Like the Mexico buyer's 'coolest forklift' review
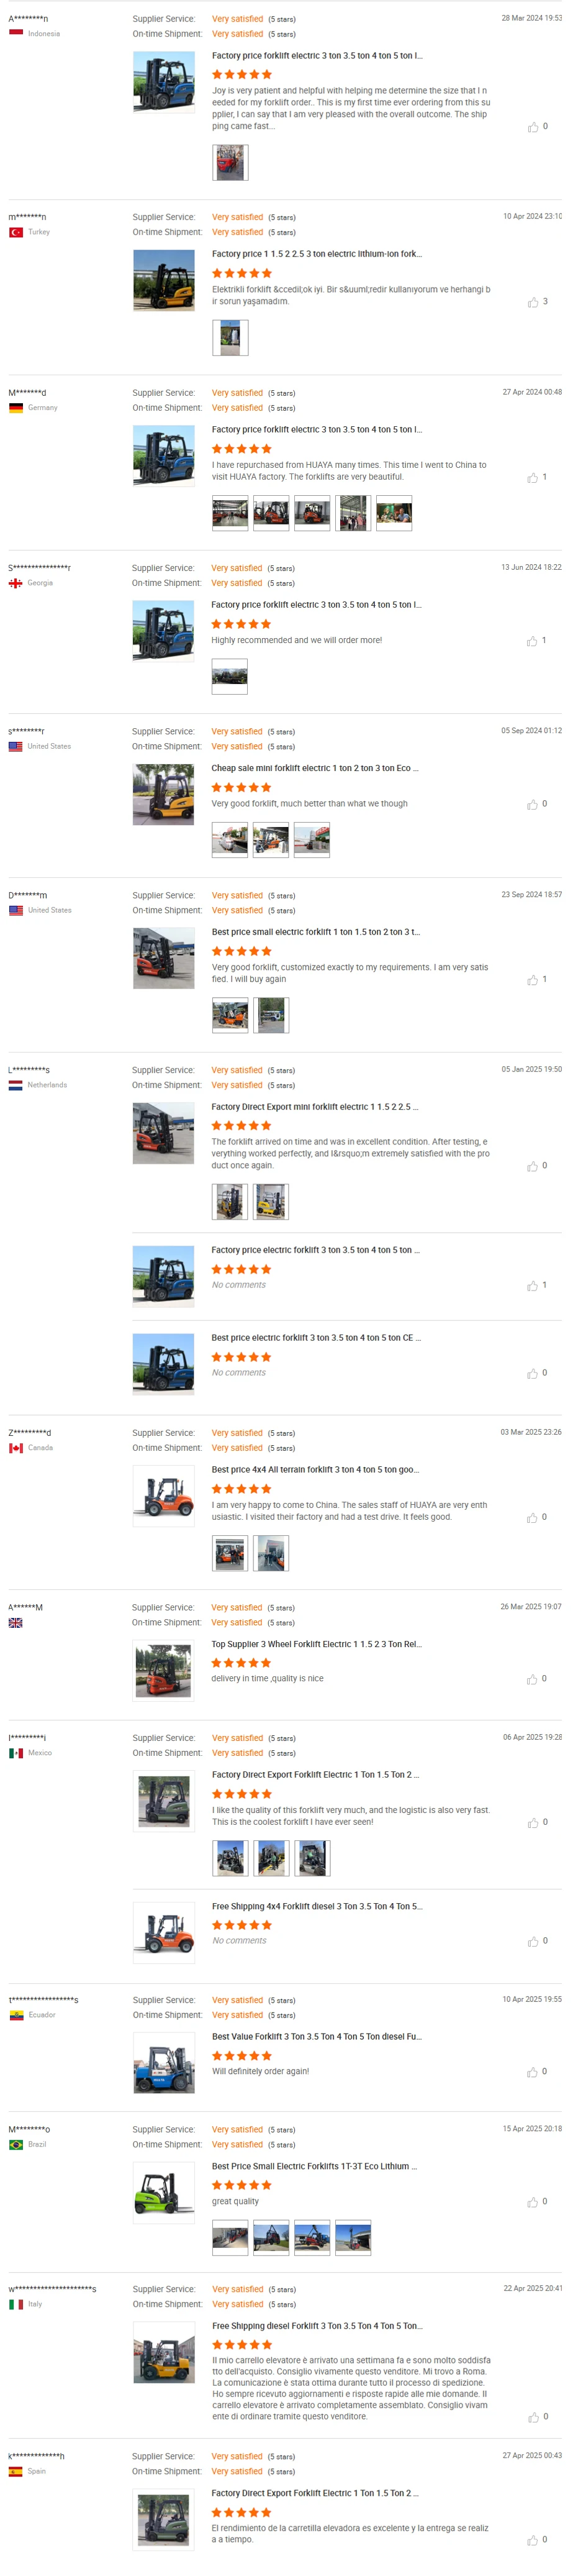 coord(533,1823)
